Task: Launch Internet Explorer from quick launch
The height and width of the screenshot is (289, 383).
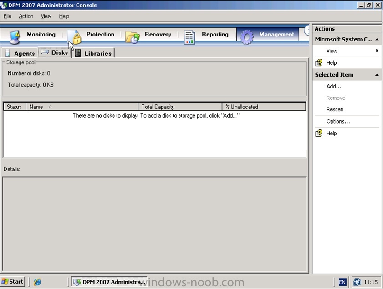Action: [37, 282]
